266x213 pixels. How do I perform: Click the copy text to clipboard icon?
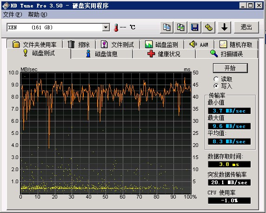pos(166,27)
